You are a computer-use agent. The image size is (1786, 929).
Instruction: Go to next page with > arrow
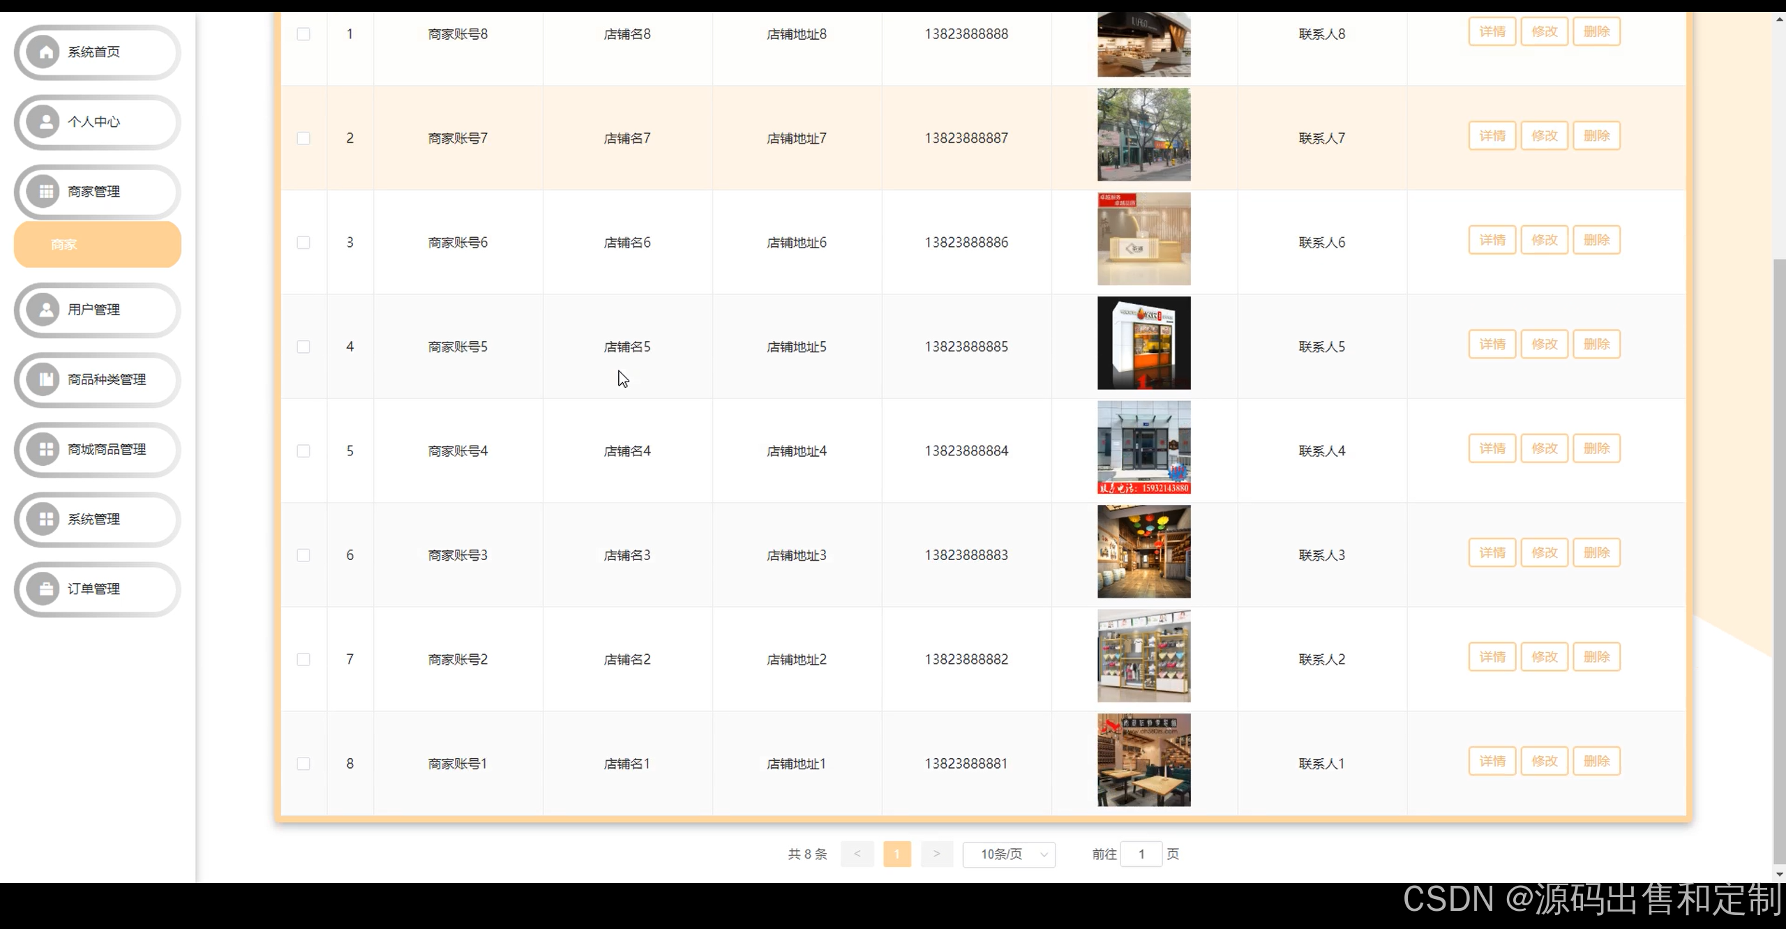pyautogui.click(x=936, y=854)
